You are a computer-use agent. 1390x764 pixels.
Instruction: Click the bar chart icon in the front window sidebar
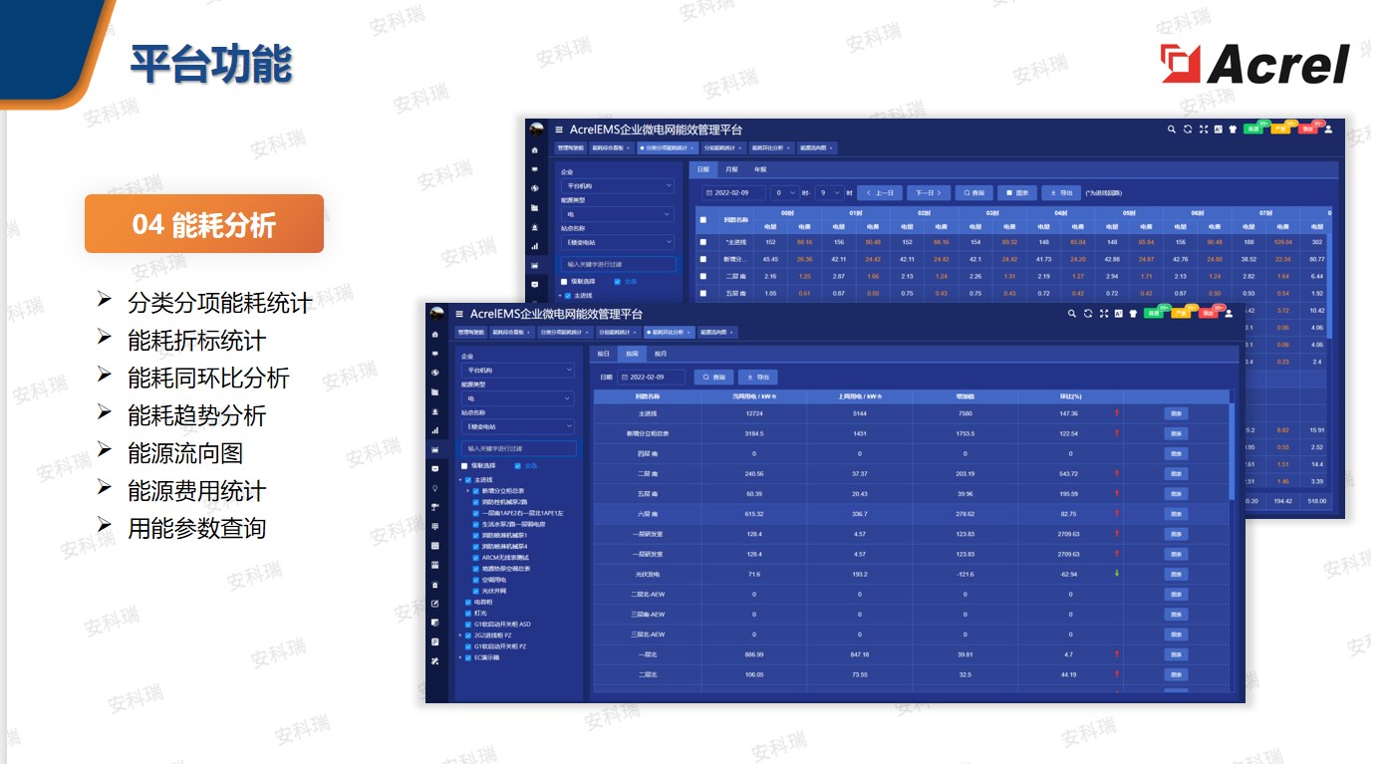click(434, 430)
